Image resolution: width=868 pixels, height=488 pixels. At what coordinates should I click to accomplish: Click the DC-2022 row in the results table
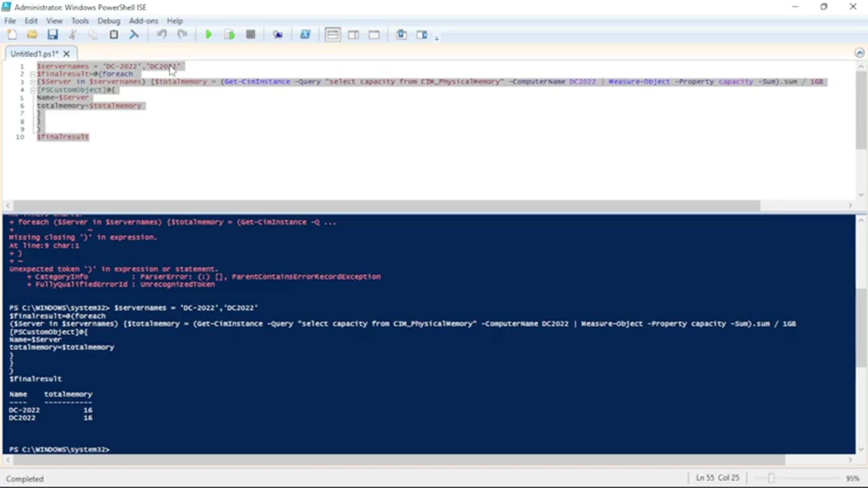point(51,410)
